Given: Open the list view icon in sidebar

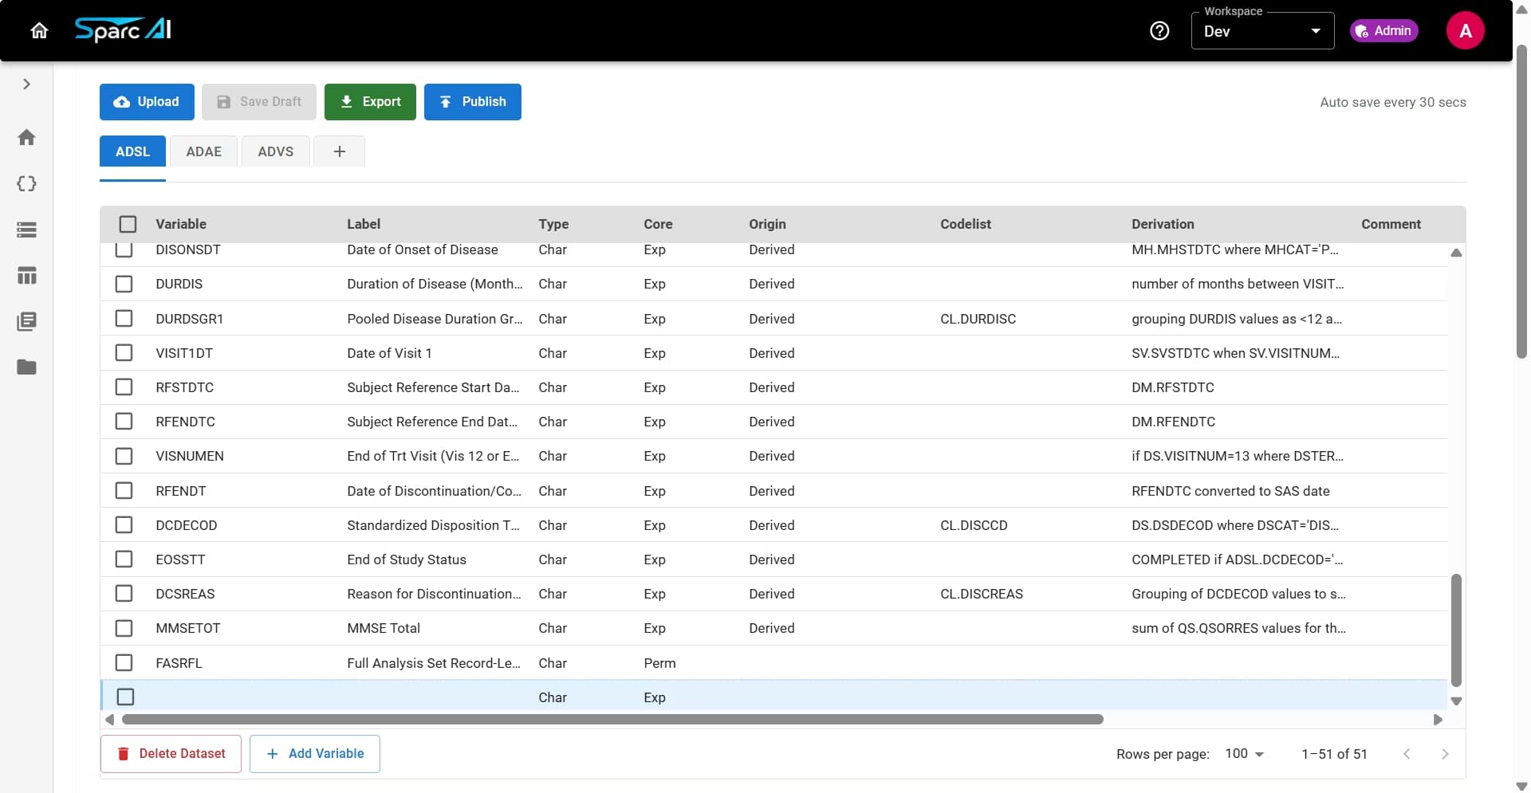Looking at the screenshot, I should (x=26, y=230).
